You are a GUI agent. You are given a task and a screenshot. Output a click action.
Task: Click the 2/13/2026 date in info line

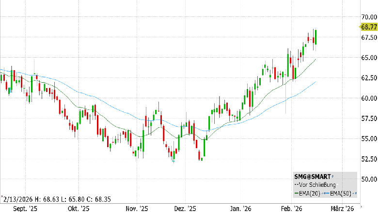(x=18, y=199)
